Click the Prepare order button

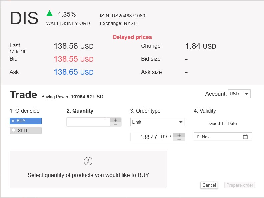pos(240,185)
